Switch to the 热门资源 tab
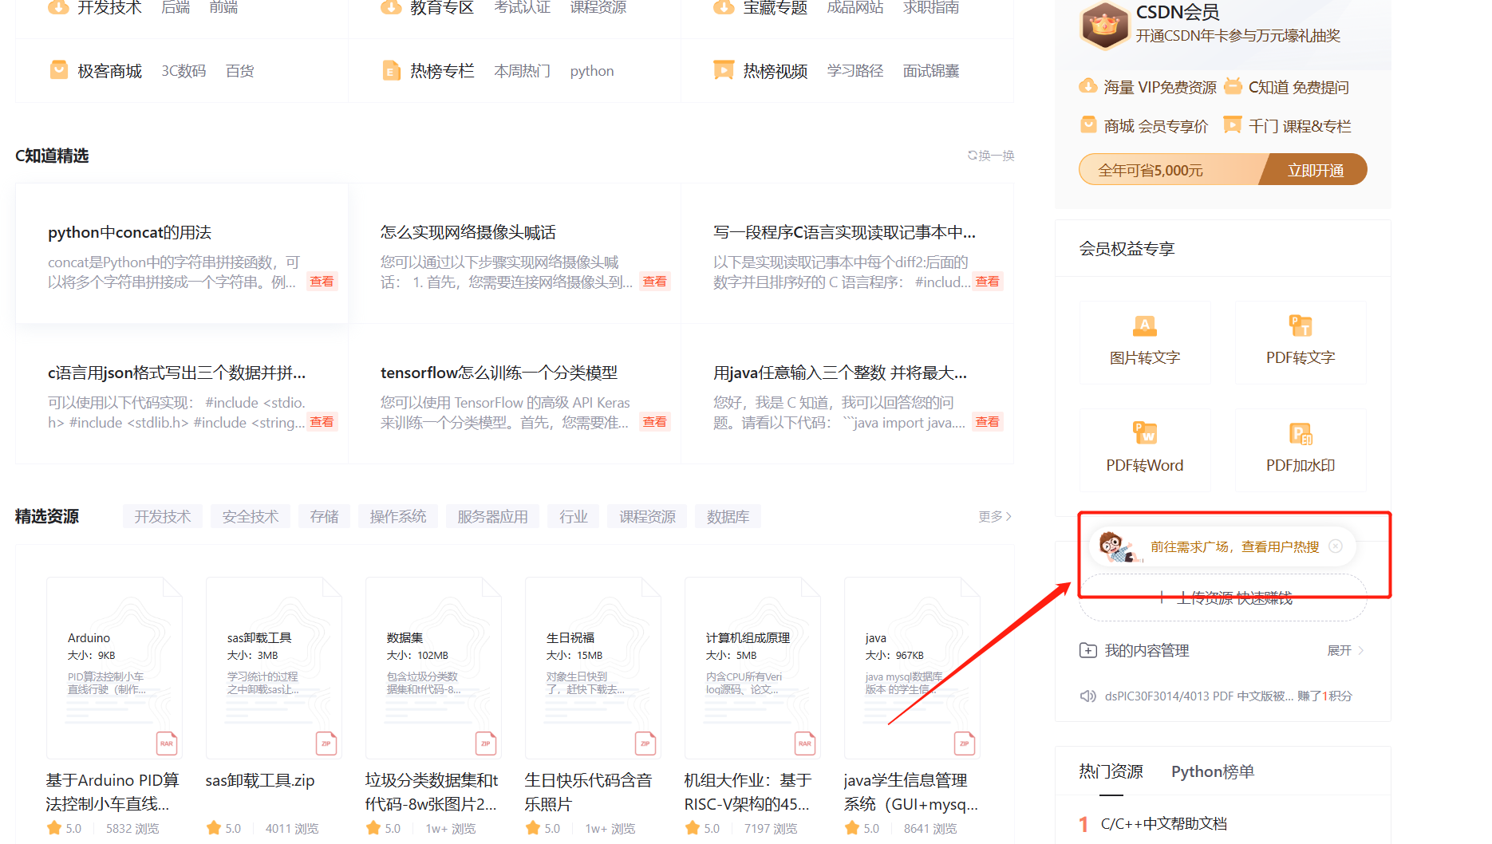 click(x=1111, y=771)
